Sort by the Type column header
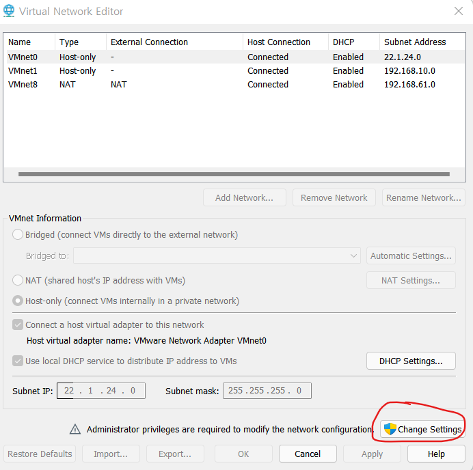Image resolution: width=473 pixels, height=470 pixels. [81, 42]
